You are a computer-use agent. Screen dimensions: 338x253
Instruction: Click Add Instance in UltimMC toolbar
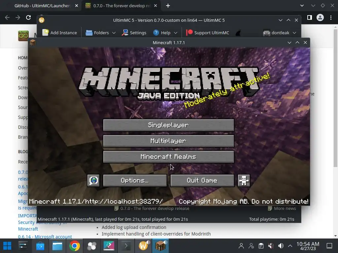tap(59, 33)
